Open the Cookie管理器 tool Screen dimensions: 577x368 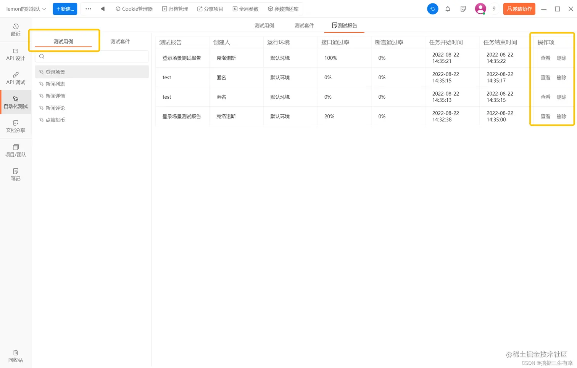pos(134,9)
